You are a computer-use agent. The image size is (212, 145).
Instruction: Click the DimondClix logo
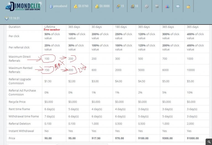[24, 6]
